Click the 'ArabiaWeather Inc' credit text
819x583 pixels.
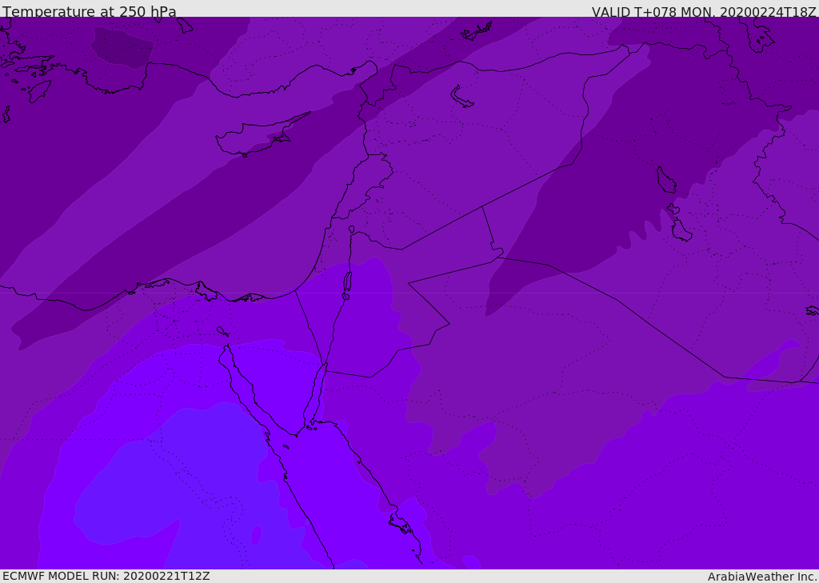[762, 577]
